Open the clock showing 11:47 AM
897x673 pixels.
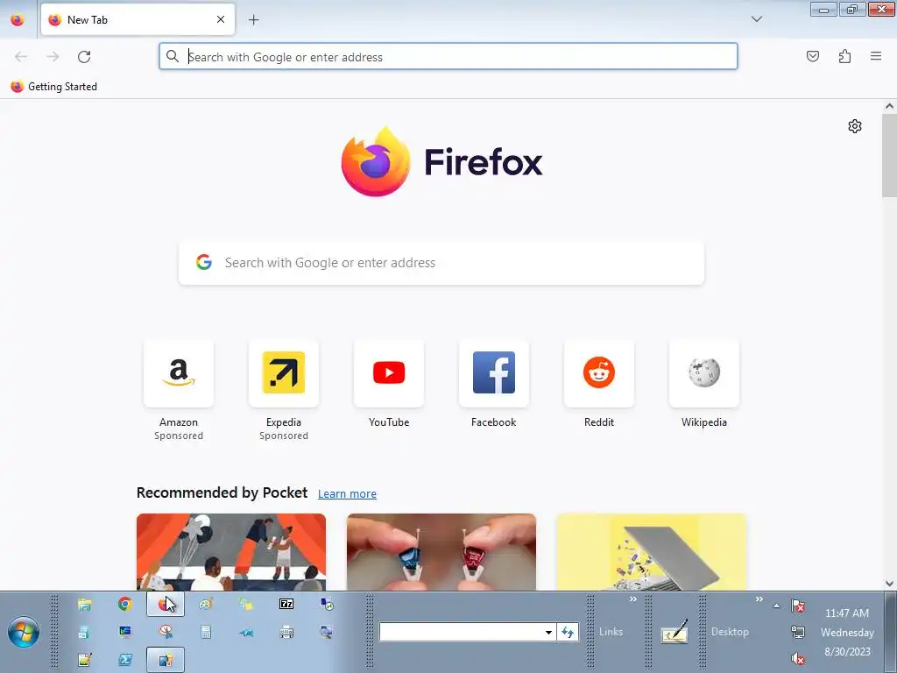pyautogui.click(x=847, y=633)
